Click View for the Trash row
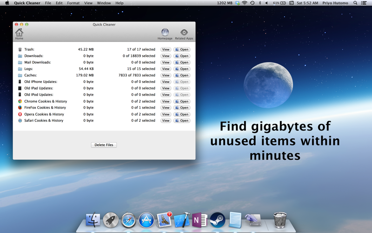 click(x=166, y=49)
